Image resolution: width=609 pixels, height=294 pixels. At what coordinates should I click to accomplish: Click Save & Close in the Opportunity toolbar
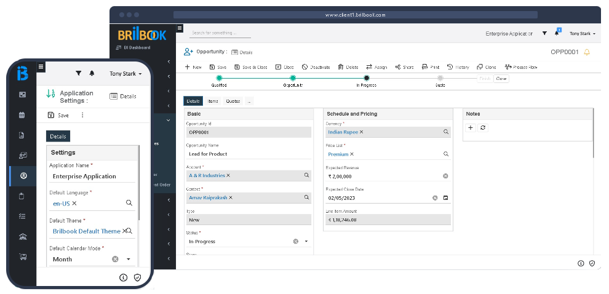click(x=250, y=67)
